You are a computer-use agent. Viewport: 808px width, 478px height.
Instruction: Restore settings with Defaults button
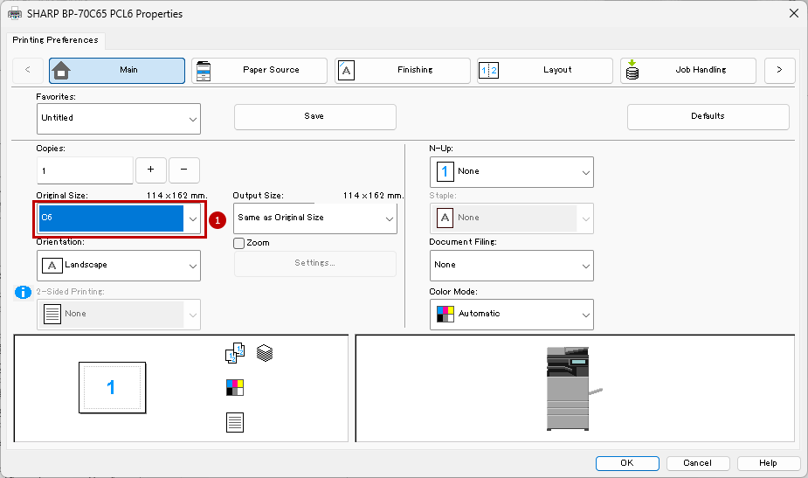(x=708, y=116)
